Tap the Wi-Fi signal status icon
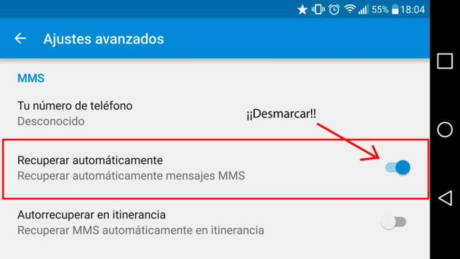The width and height of the screenshot is (460, 259). [349, 9]
